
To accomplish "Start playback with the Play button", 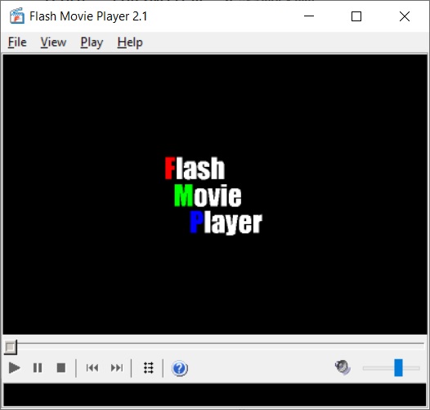I will [14, 368].
